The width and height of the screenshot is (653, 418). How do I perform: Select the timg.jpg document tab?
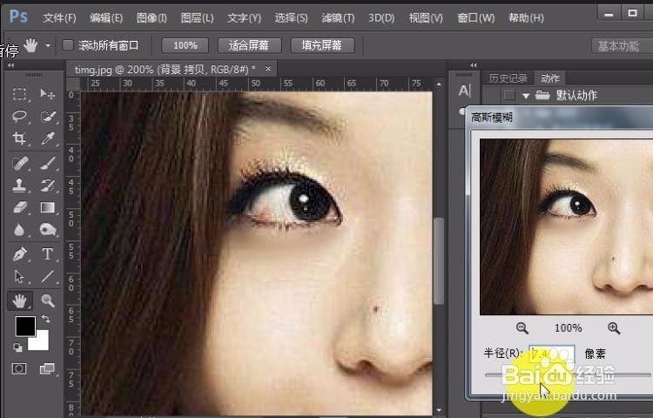click(165, 69)
